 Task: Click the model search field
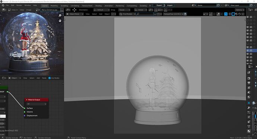tap(145, 14)
